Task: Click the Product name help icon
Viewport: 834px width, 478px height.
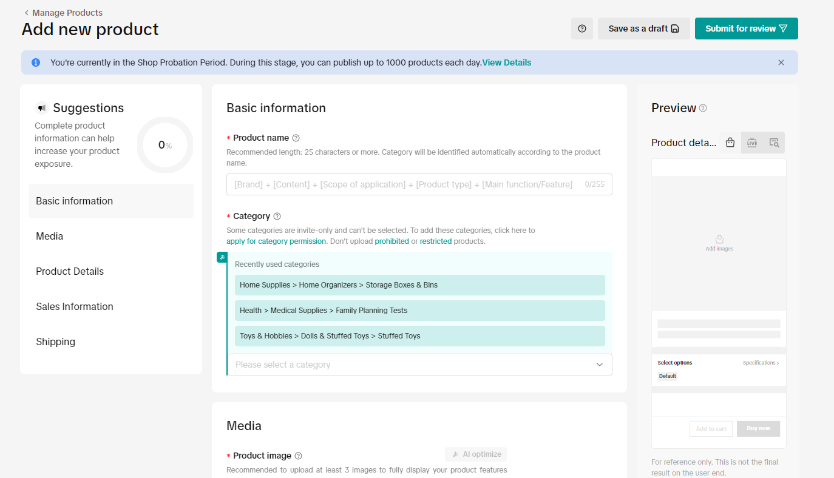Action: coord(296,138)
